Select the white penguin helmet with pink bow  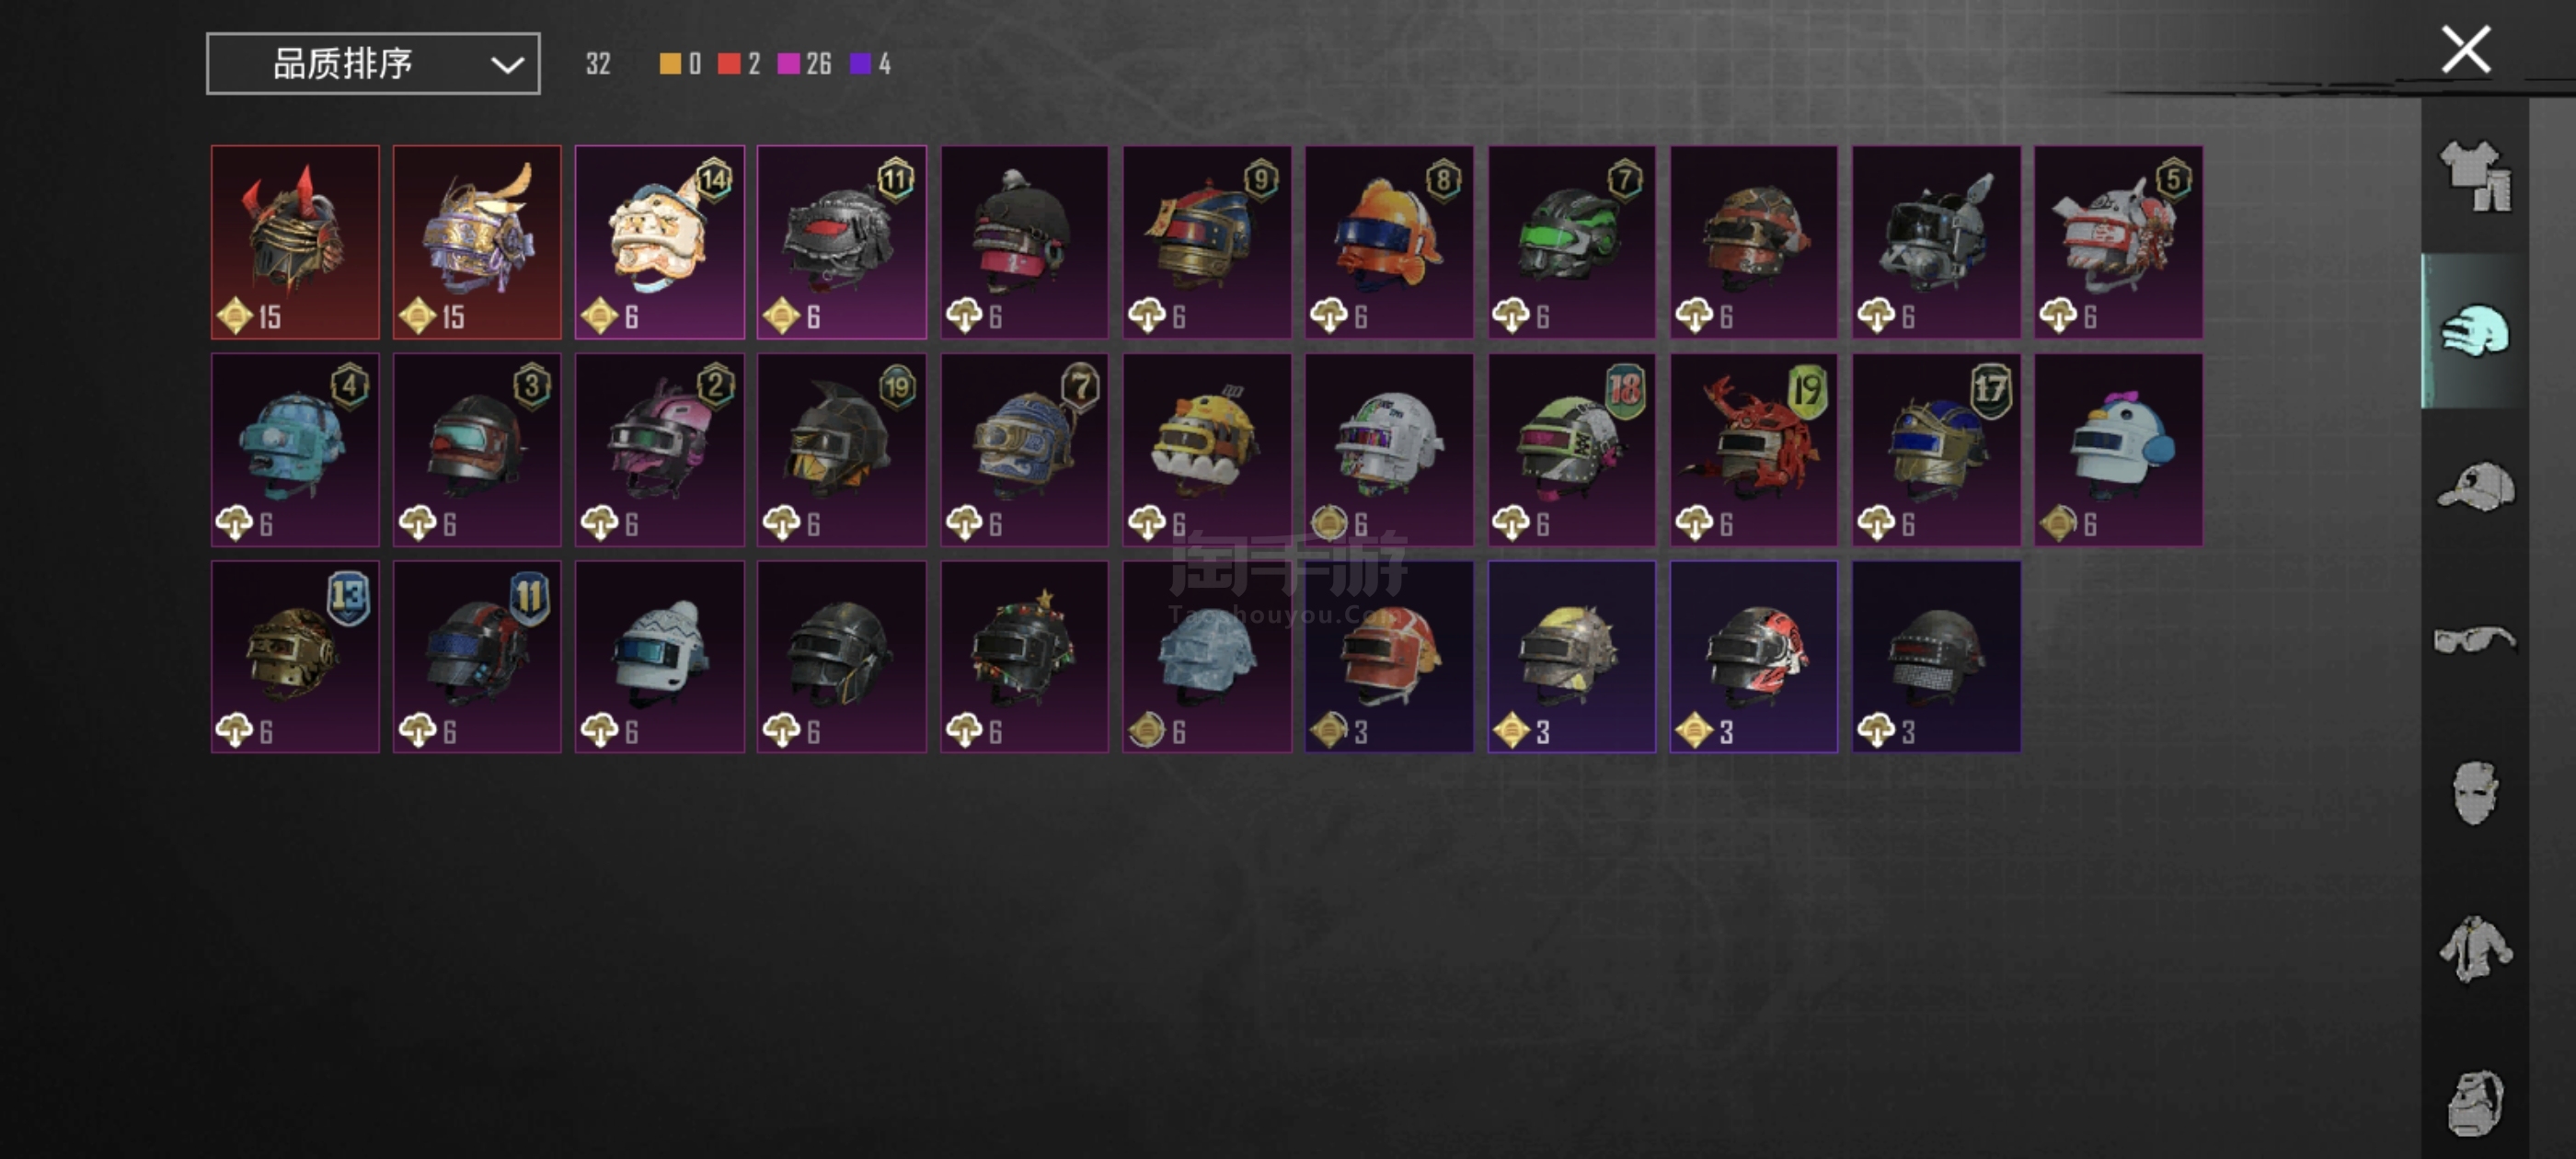click(x=2118, y=450)
